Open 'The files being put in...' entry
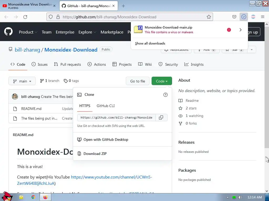Screen dimensions: 269x201 tap(39, 118)
